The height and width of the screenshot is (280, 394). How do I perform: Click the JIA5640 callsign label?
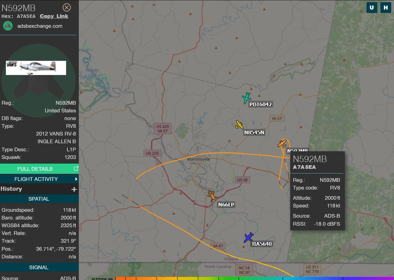coord(261,244)
